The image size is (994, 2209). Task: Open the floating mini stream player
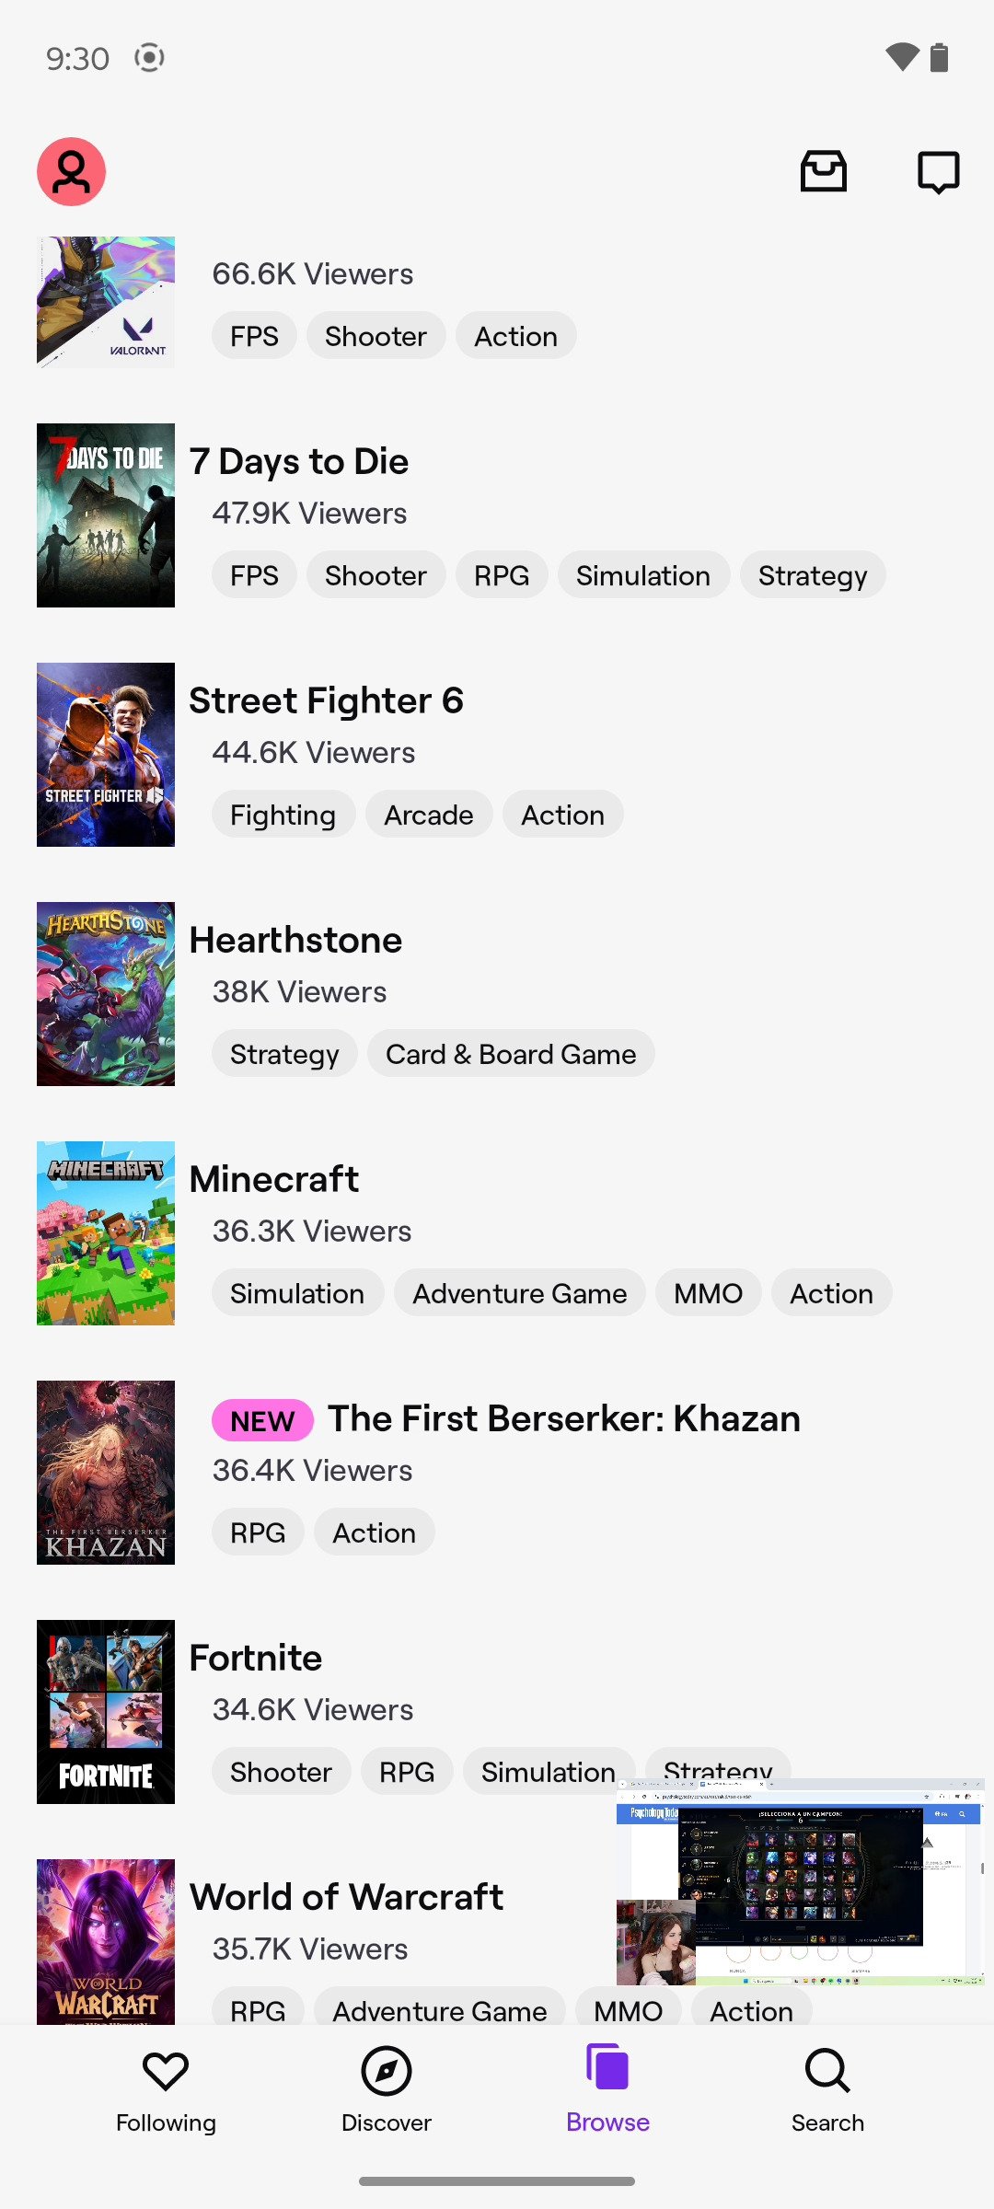(x=800, y=1882)
